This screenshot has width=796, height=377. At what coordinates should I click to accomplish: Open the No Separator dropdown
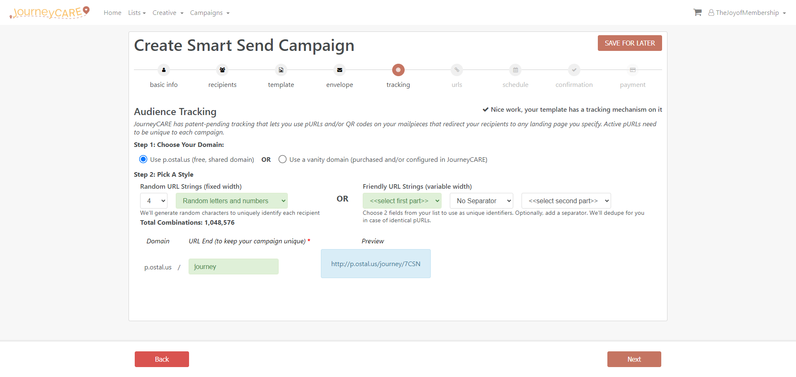tap(481, 201)
